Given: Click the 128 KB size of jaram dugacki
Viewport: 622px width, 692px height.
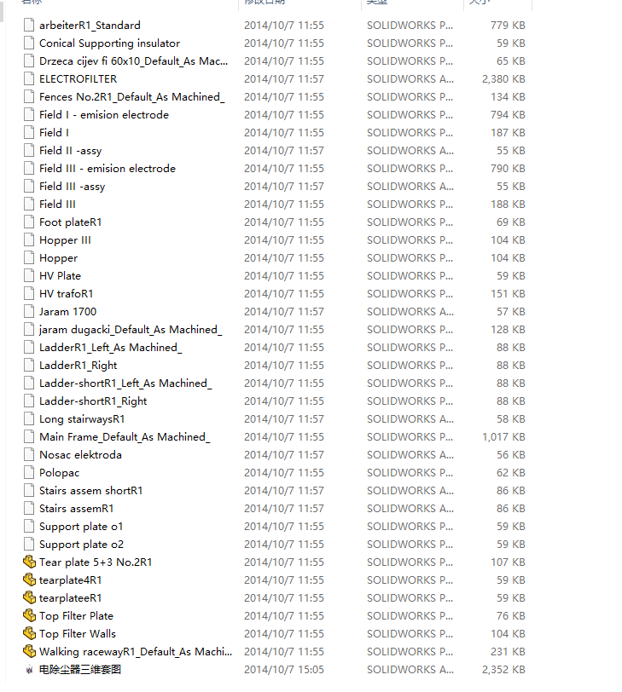Looking at the screenshot, I should pos(508,330).
